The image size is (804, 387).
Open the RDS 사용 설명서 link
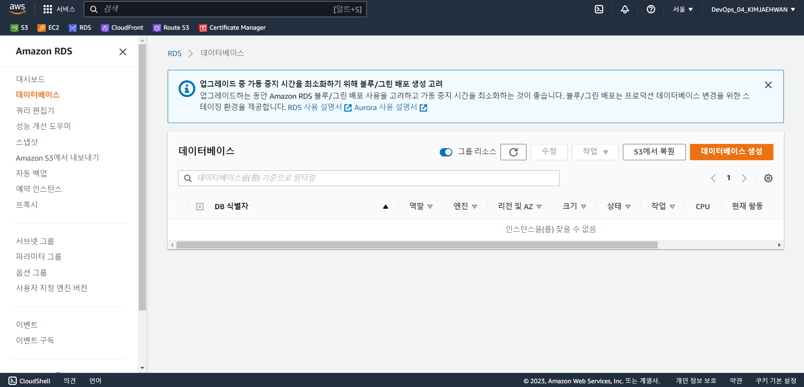point(319,108)
